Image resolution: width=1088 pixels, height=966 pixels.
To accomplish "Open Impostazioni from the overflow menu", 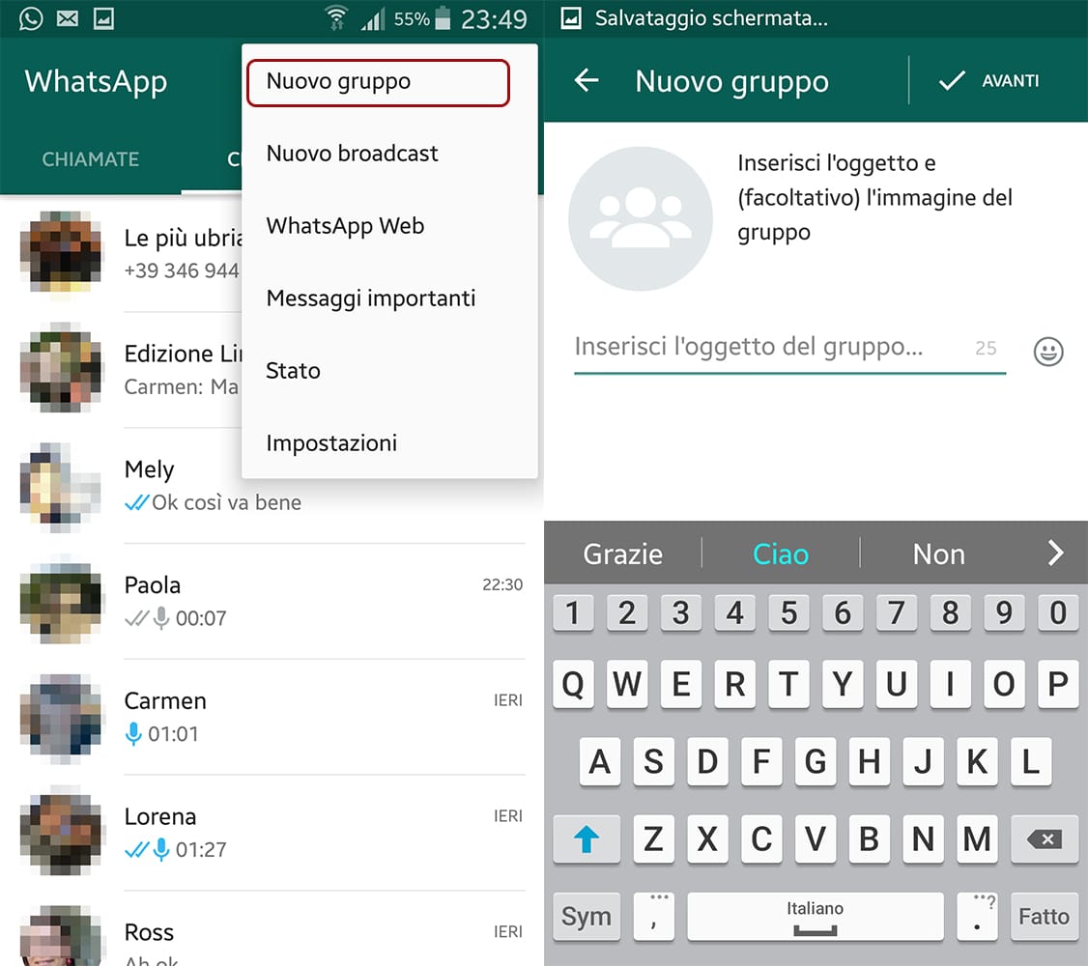I will 331,443.
